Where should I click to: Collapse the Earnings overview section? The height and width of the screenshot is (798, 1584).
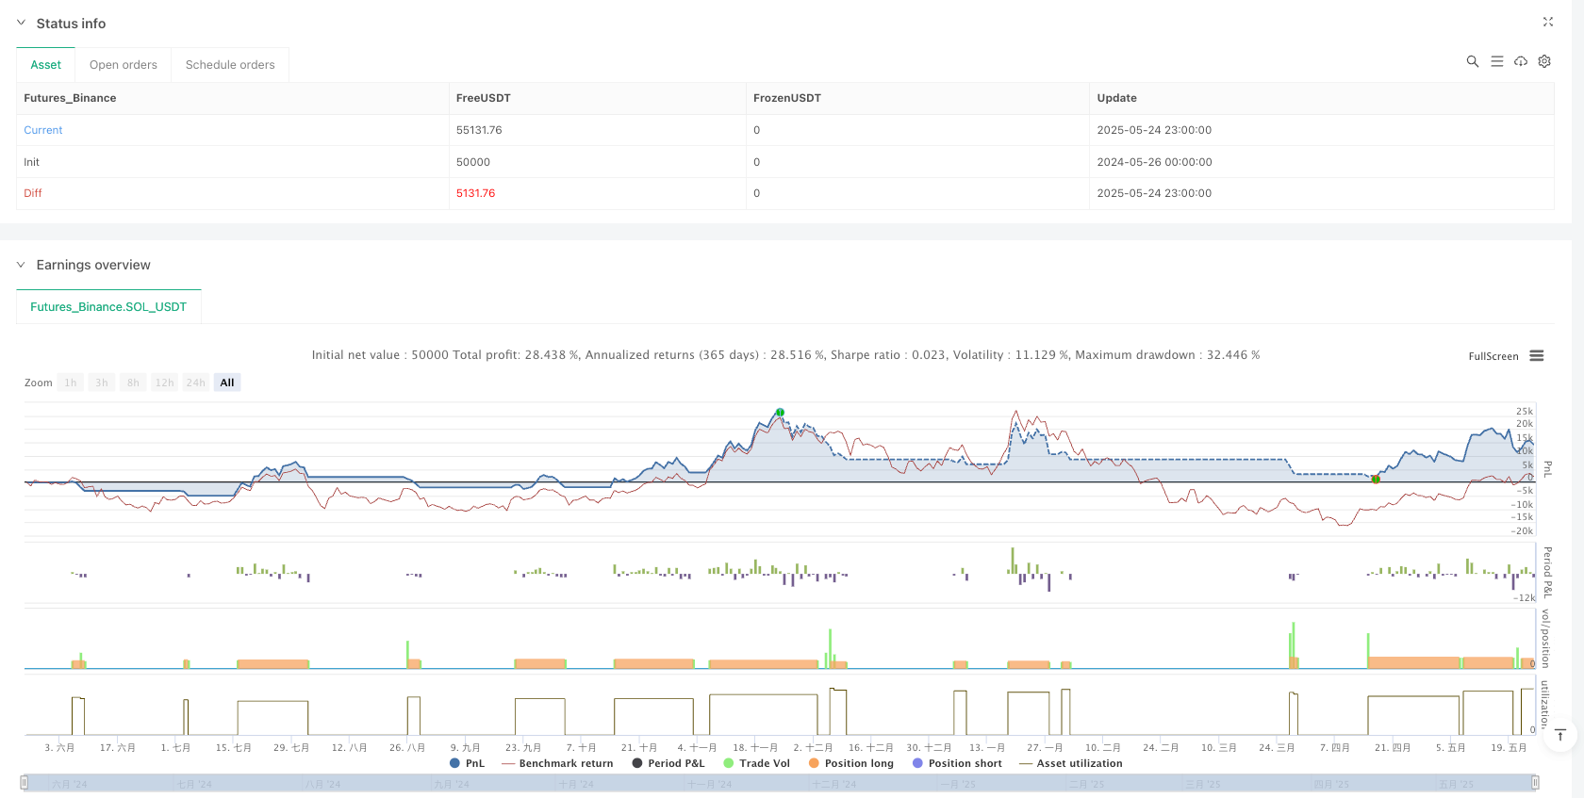(22, 265)
